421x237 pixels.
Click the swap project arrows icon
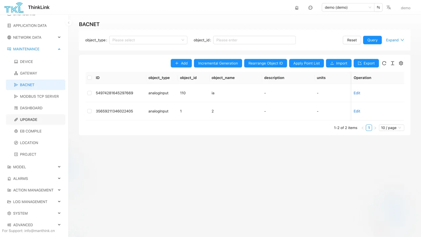378,7
